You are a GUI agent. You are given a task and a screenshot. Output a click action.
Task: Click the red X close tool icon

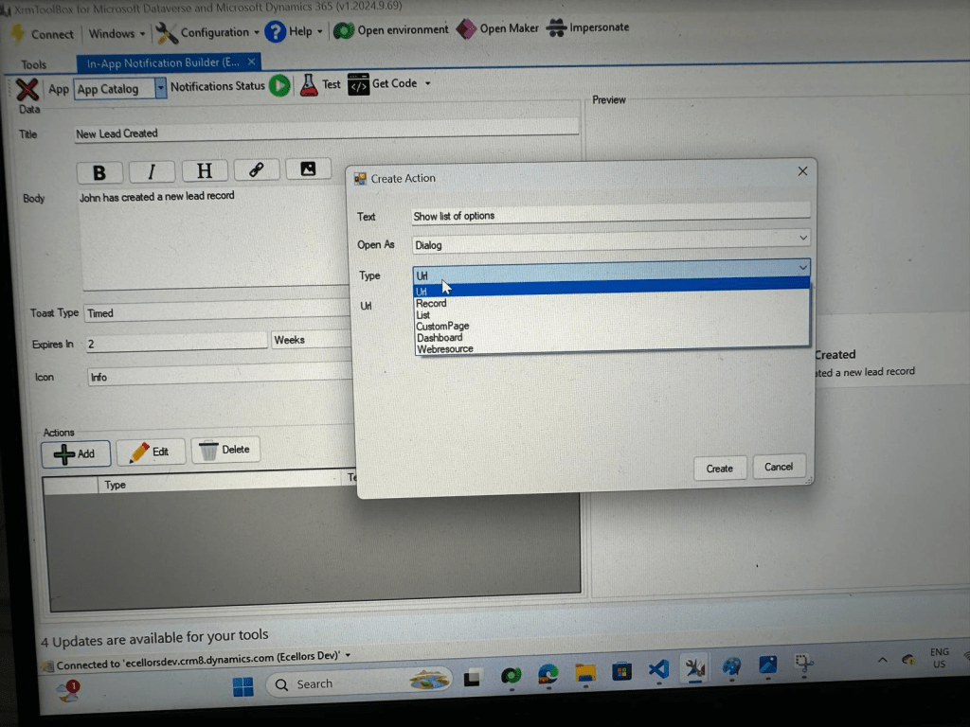click(27, 89)
